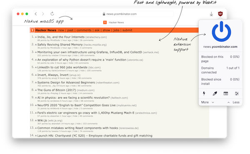Open the 'Wiki.js' story

(42, 120)
